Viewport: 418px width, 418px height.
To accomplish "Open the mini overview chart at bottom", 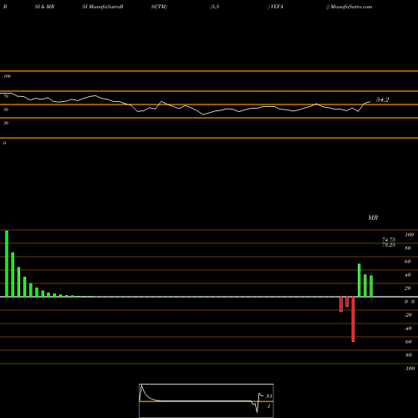I will (x=206, y=400).
